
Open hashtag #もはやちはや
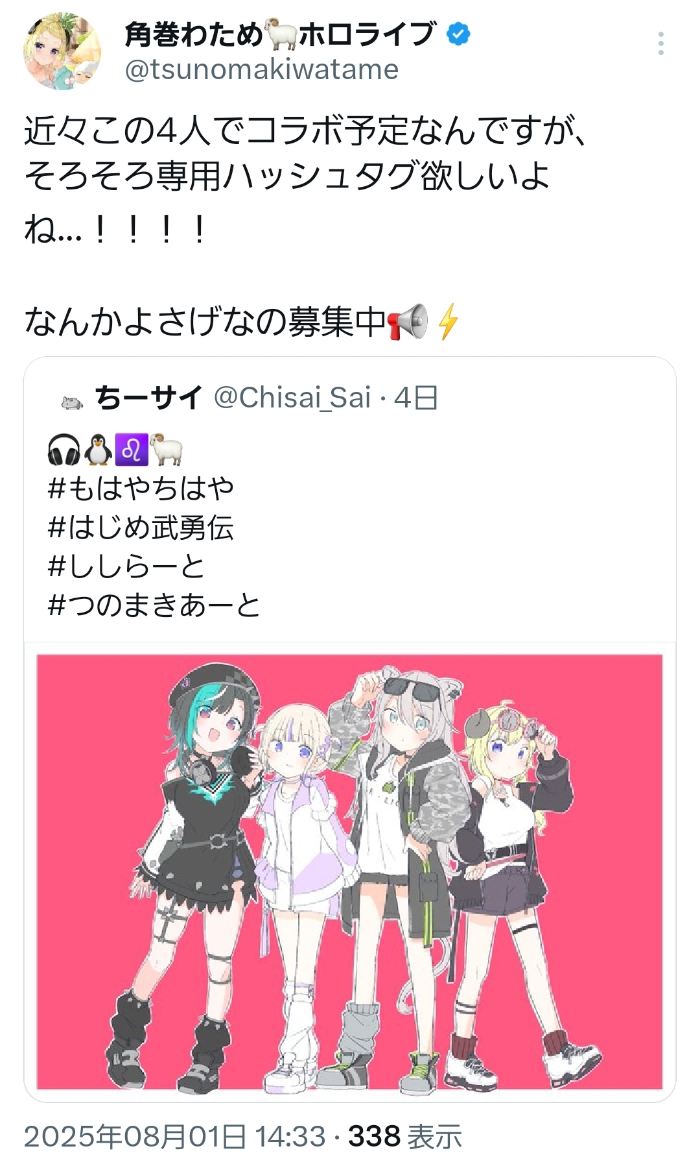(x=141, y=488)
